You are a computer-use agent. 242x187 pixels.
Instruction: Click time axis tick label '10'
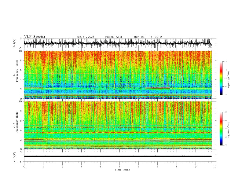215,167
